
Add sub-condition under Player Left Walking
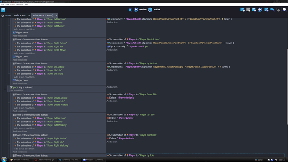click(24, 128)
